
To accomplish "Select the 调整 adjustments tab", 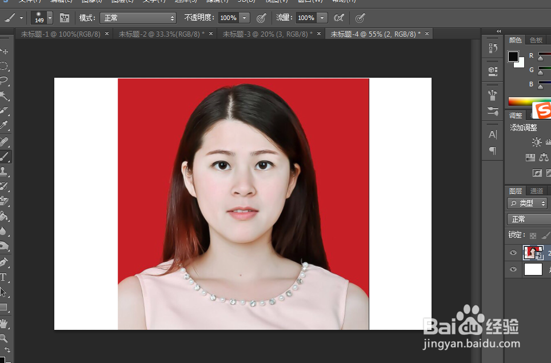I will pyautogui.click(x=516, y=115).
